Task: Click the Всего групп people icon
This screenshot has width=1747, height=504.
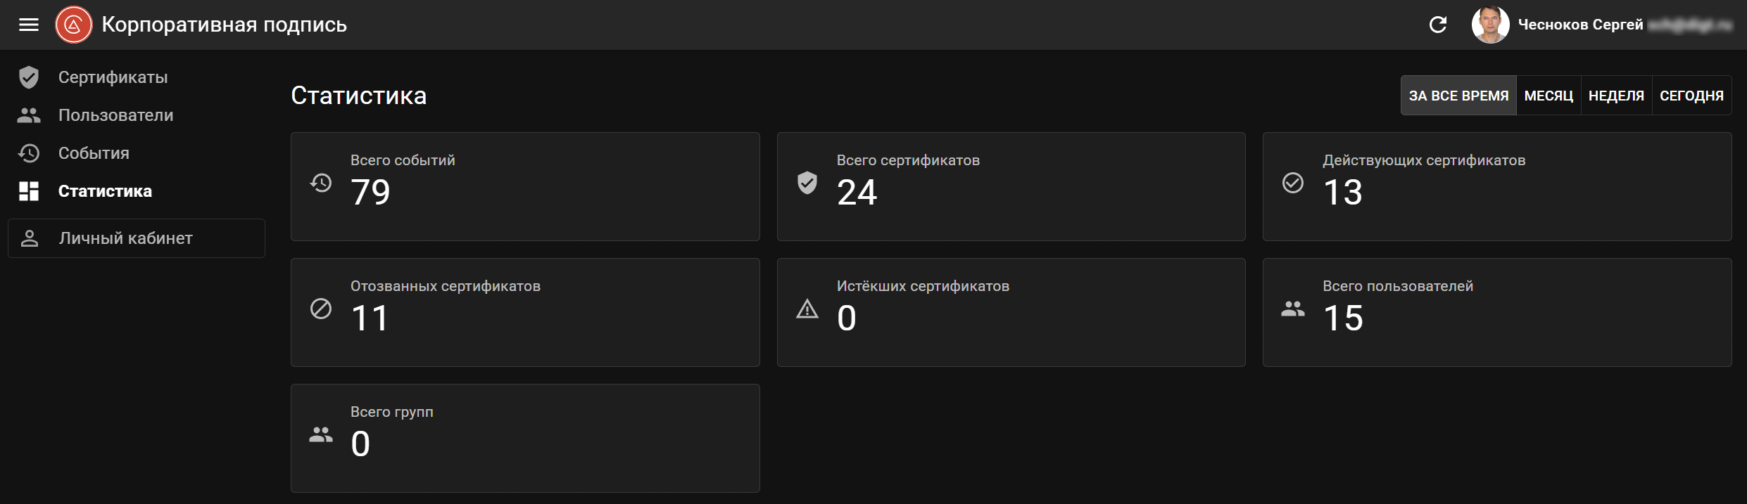Action: (321, 434)
